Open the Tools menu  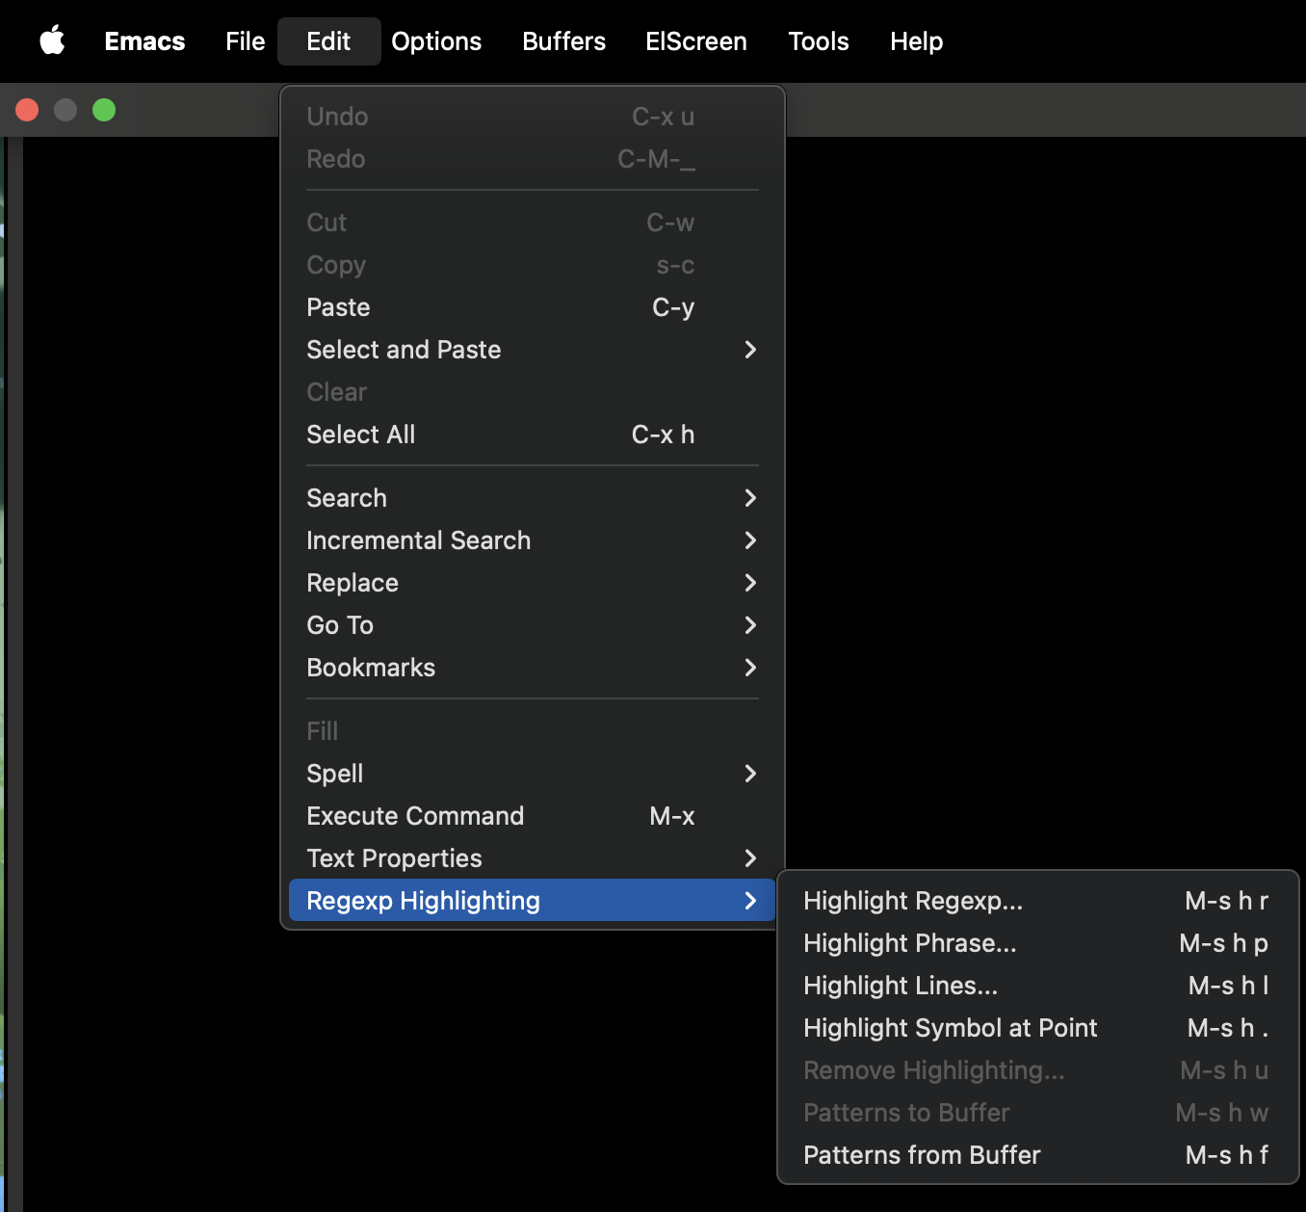pyautogui.click(x=819, y=41)
